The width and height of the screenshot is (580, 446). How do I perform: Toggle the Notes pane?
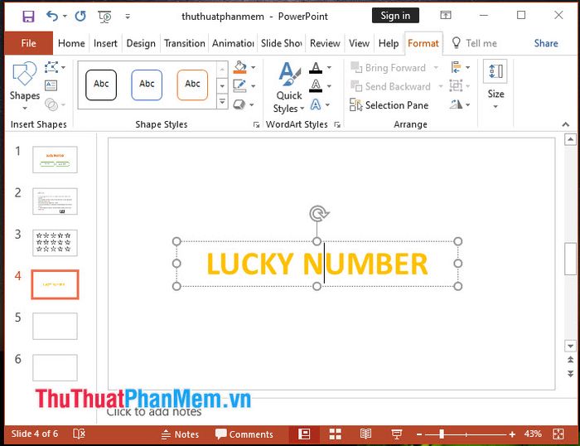(x=180, y=434)
